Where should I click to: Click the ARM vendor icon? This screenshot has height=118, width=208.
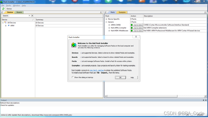tap(9, 25)
